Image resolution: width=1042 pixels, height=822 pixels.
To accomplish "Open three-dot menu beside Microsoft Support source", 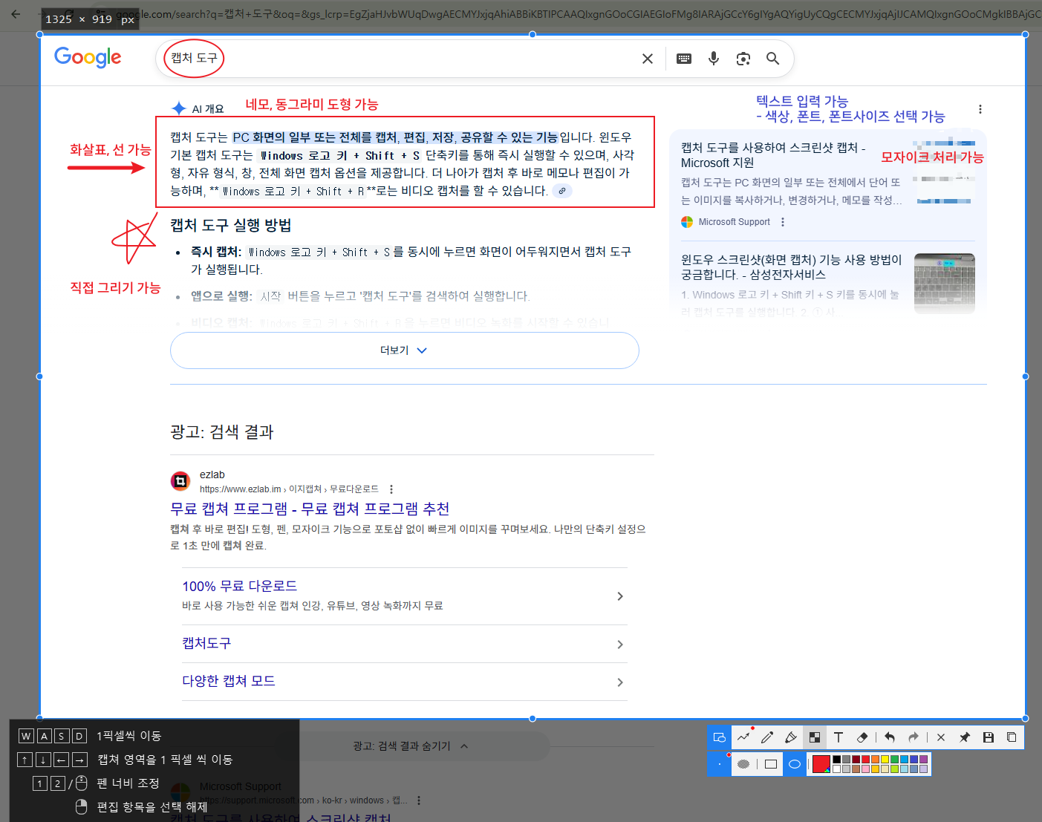I will pyautogui.click(x=783, y=222).
